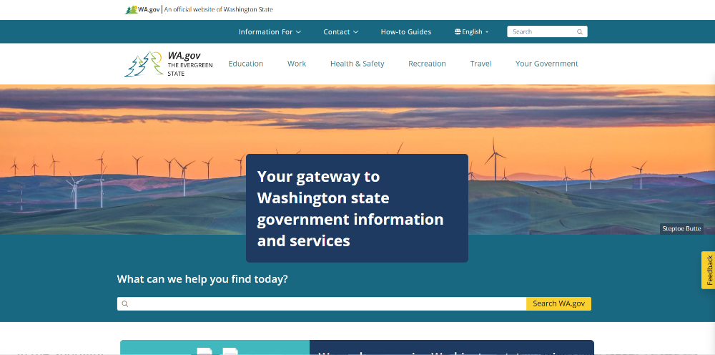Open the Work menu
The height and width of the screenshot is (355, 715).
pos(297,64)
